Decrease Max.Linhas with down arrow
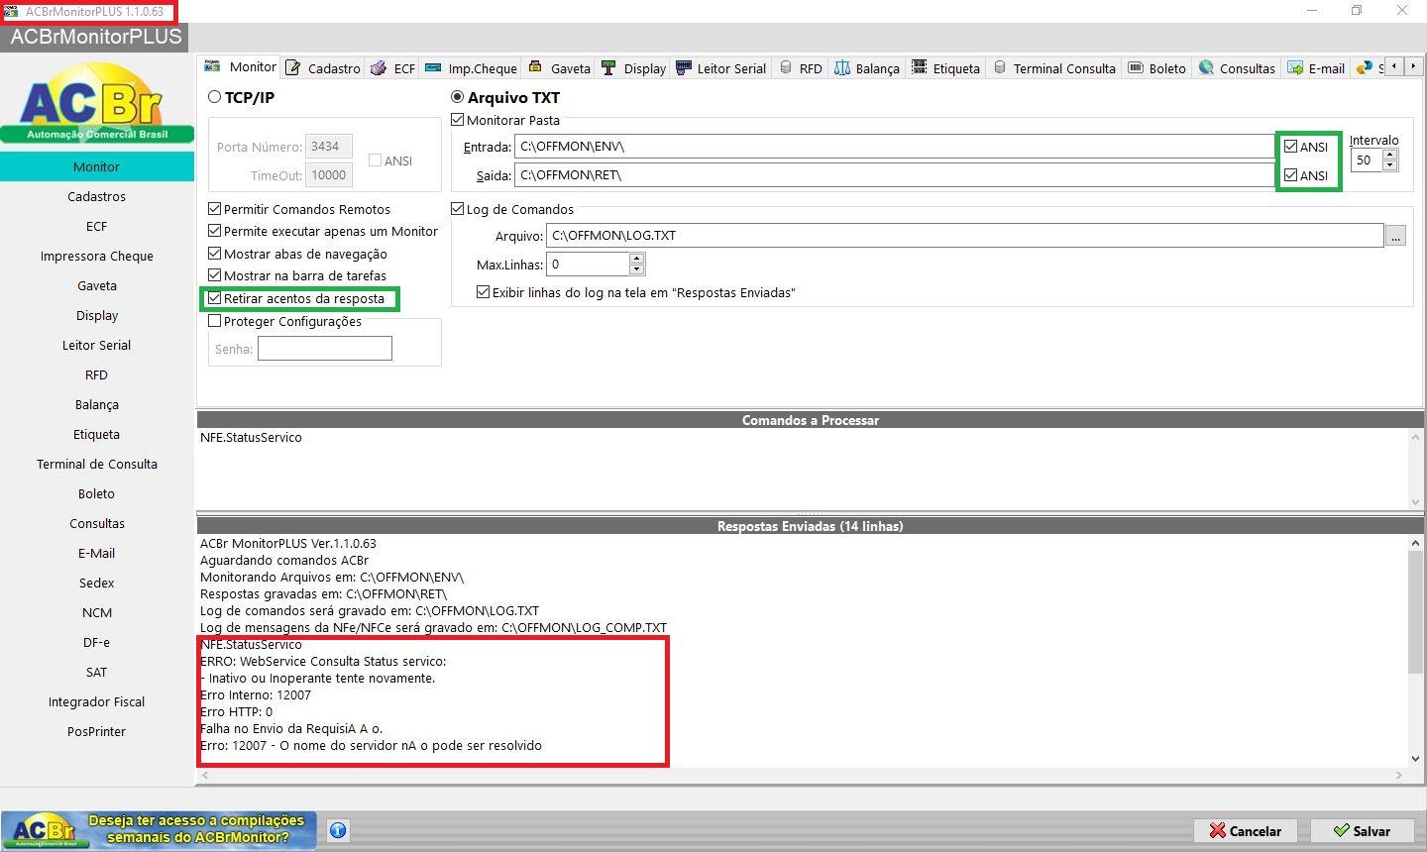Screen dimensions: 1427x852 pos(637,269)
